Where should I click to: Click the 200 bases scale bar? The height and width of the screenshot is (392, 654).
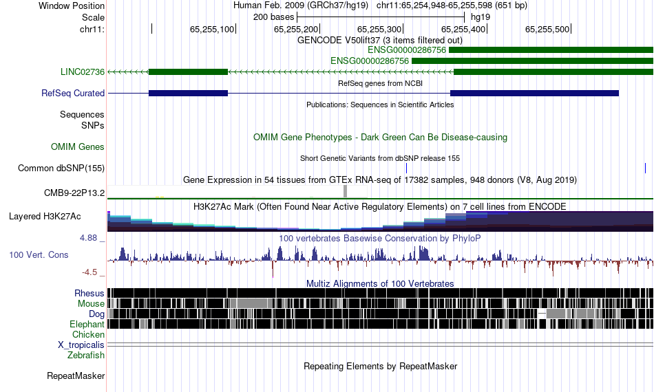pos(381,17)
